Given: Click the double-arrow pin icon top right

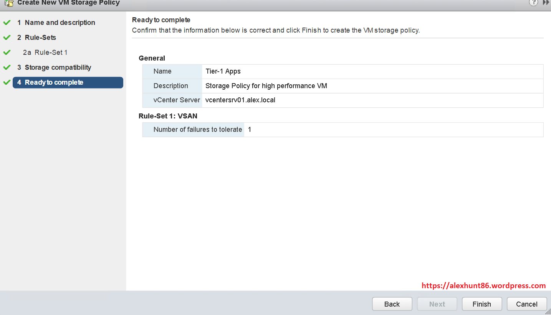Looking at the screenshot, I should pyautogui.click(x=546, y=3).
